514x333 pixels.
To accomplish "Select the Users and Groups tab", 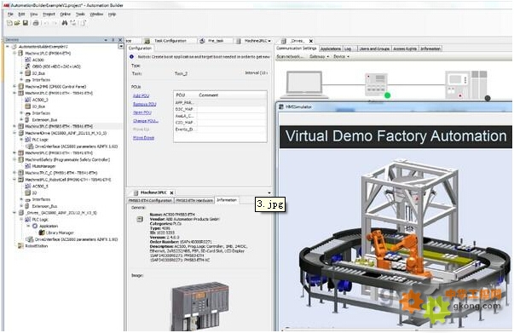I will [x=374, y=49].
